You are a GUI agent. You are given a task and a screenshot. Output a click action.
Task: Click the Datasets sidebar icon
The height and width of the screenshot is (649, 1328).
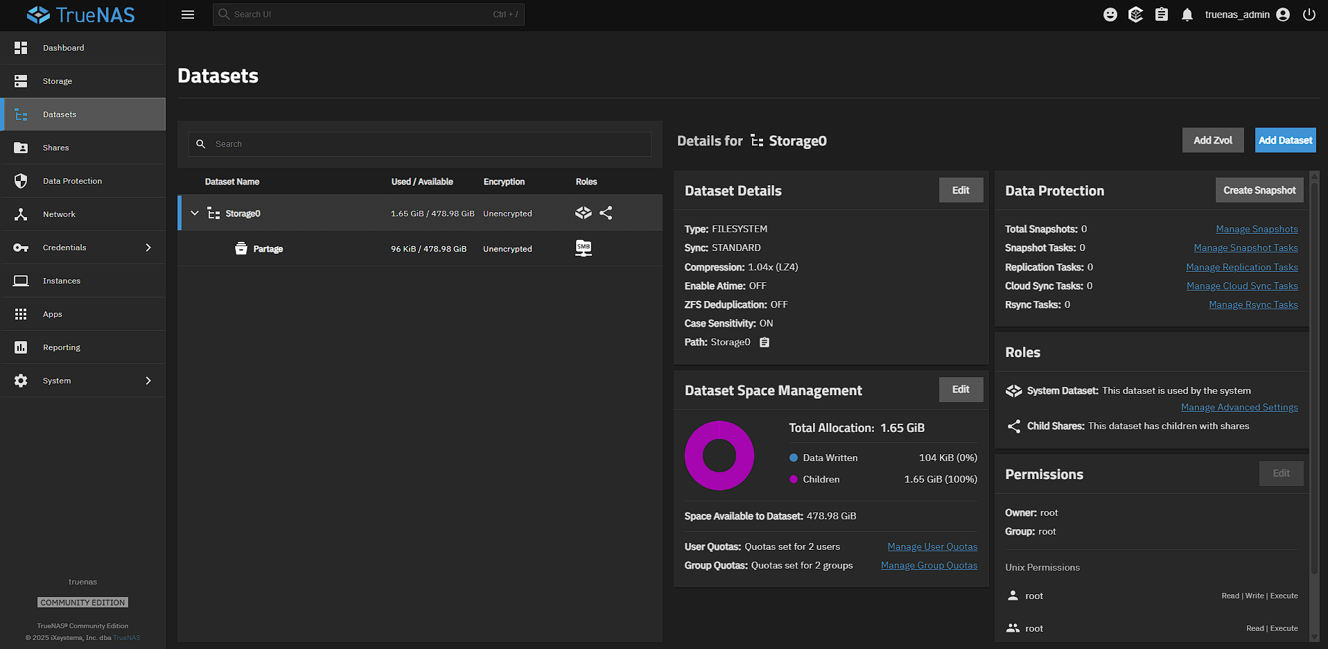click(21, 114)
